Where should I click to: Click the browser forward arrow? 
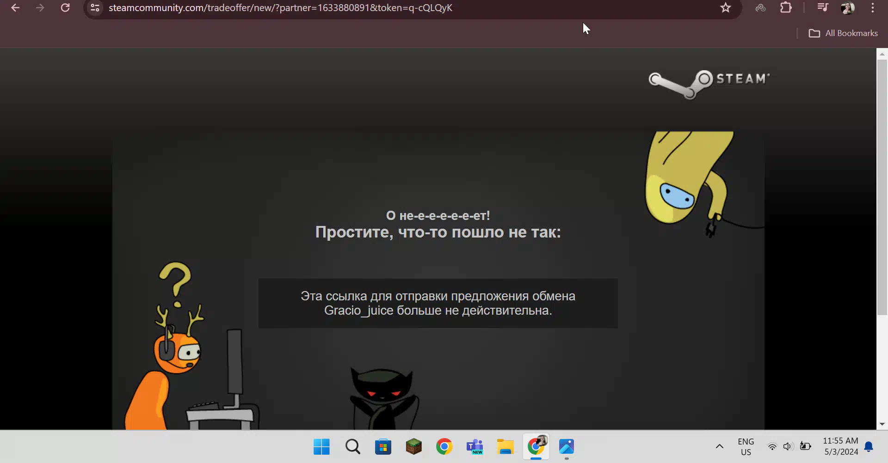[x=40, y=8]
